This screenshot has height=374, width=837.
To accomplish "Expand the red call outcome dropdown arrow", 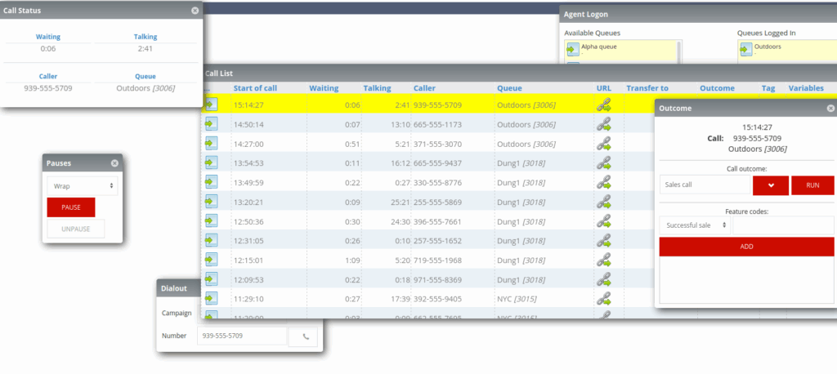I will click(x=770, y=185).
